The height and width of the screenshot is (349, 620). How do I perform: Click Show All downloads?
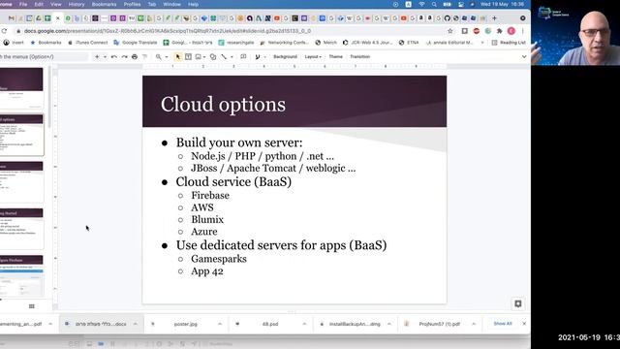point(503,324)
